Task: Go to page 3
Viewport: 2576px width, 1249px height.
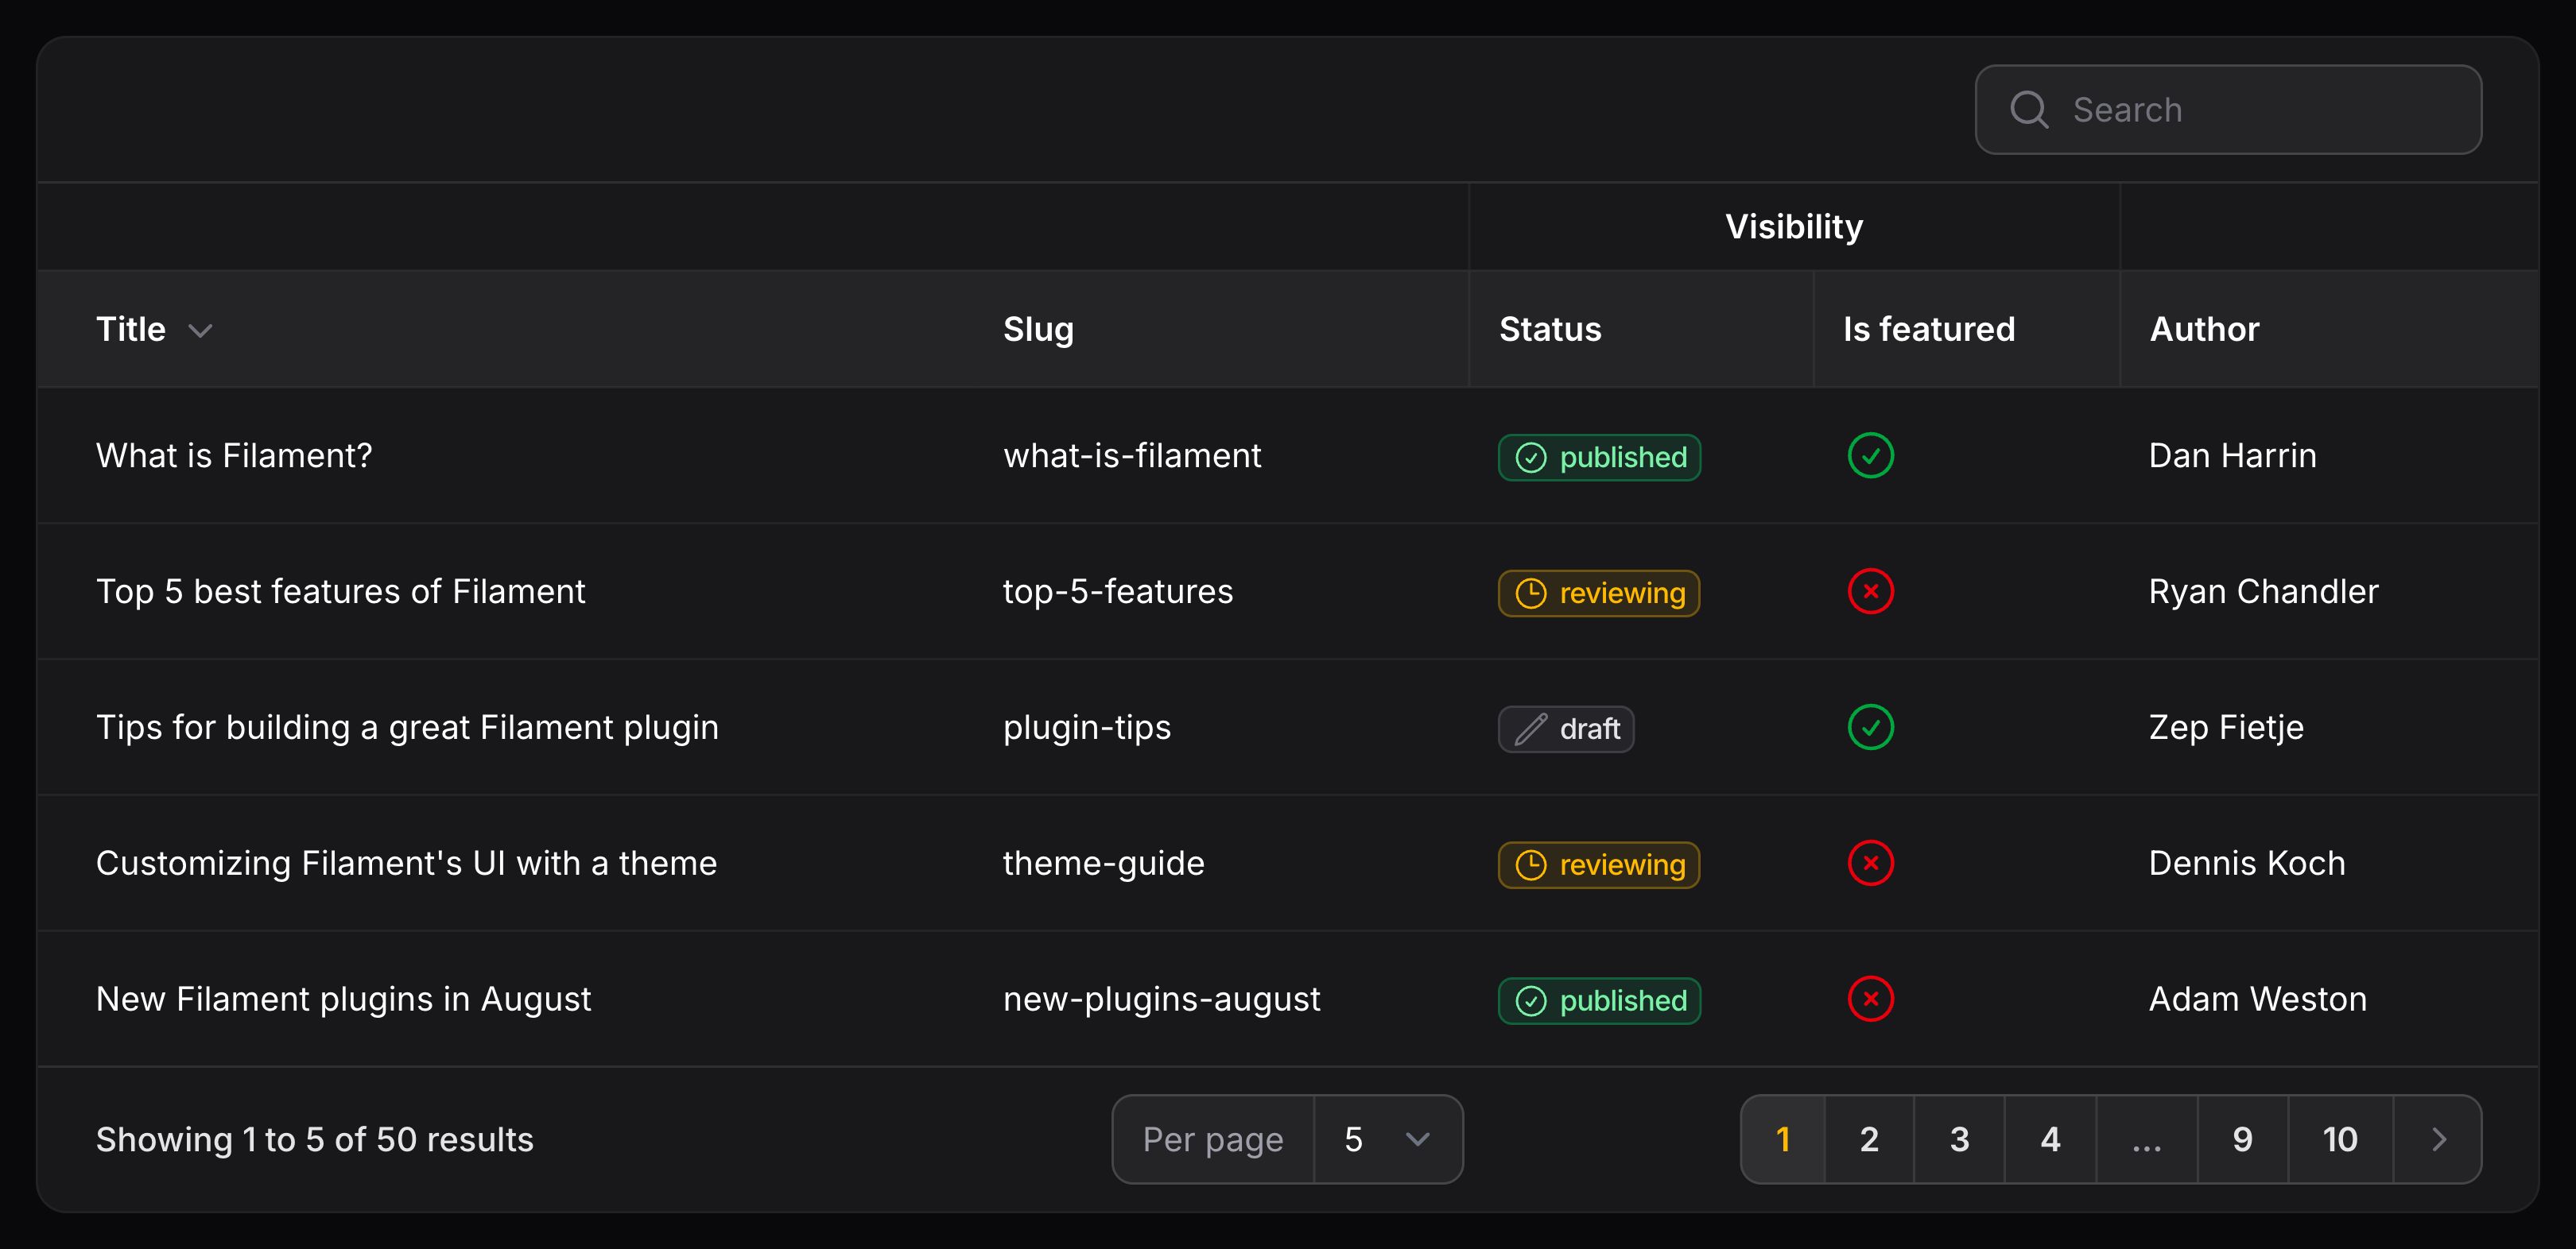Action: point(1959,1140)
